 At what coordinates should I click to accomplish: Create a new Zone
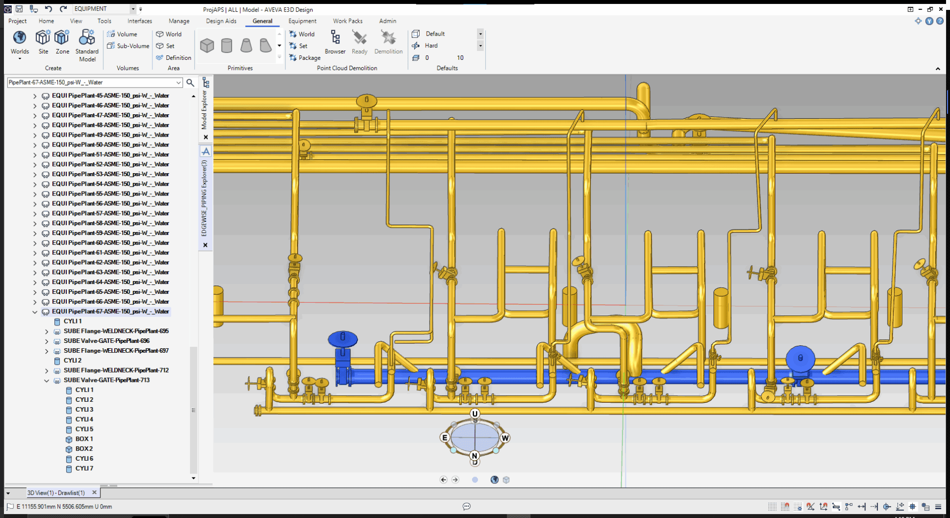[62, 42]
